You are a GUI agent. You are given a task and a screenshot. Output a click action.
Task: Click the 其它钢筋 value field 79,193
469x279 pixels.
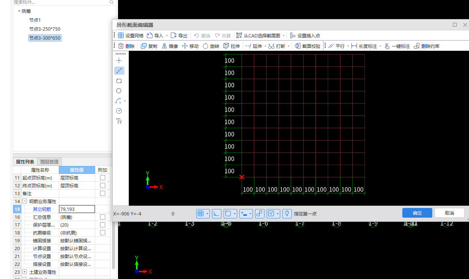pos(77,209)
